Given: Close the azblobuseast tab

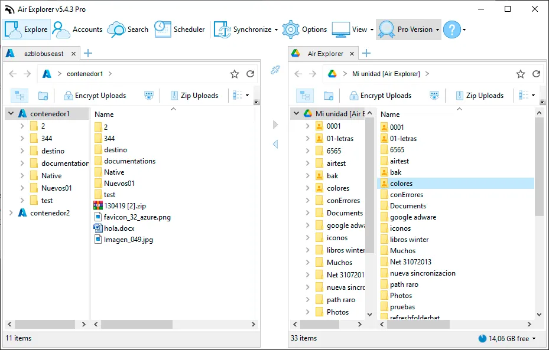Looking at the screenshot, I should click(x=73, y=54).
